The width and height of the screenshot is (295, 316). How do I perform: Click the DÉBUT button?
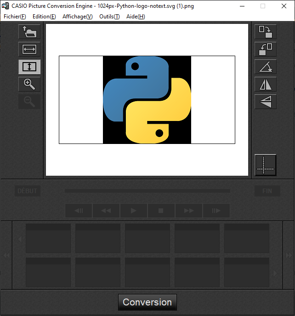(x=28, y=191)
